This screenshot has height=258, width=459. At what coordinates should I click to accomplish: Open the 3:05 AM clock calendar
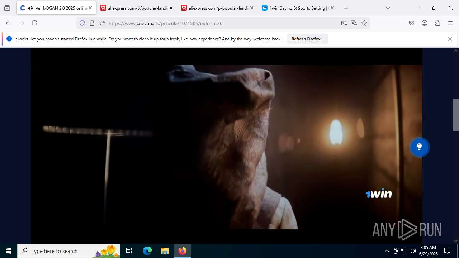tap(428, 251)
